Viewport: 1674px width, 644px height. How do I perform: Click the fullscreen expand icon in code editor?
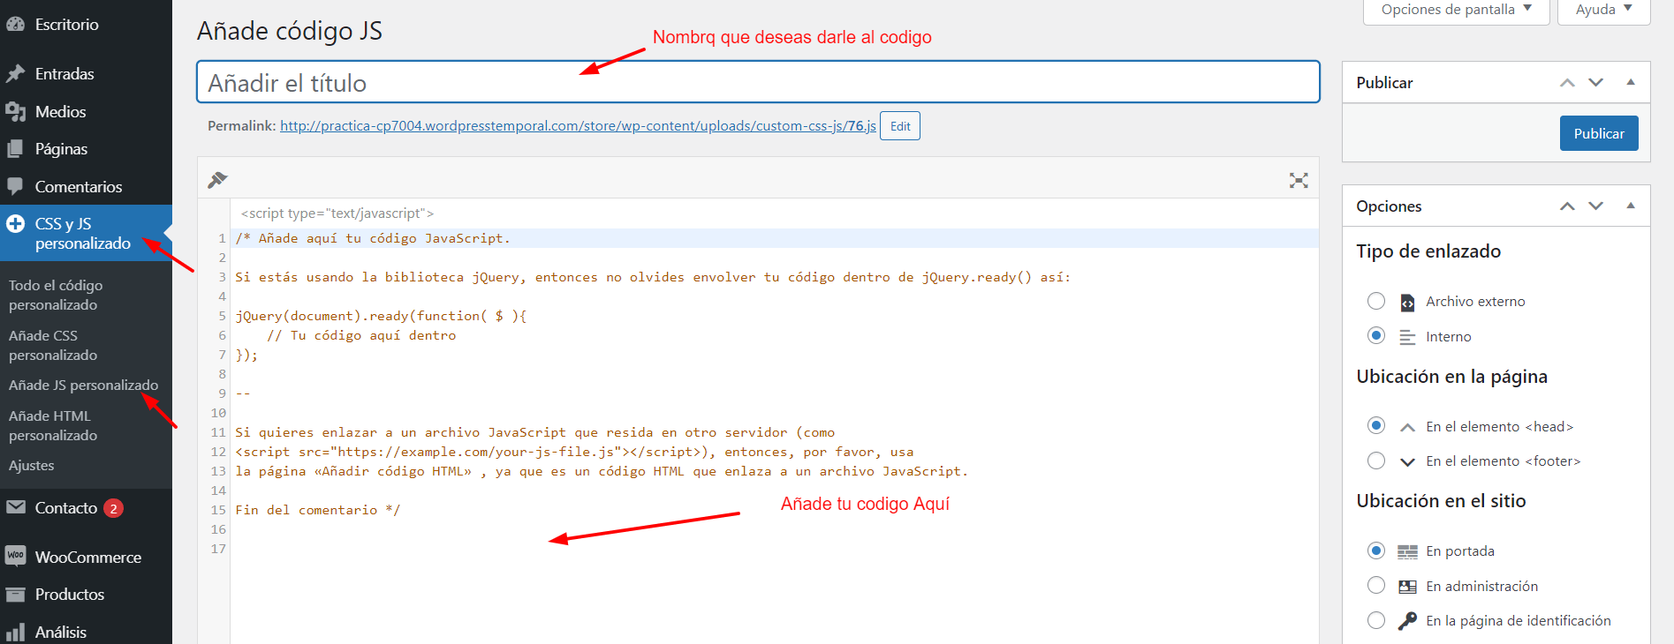pos(1299,181)
